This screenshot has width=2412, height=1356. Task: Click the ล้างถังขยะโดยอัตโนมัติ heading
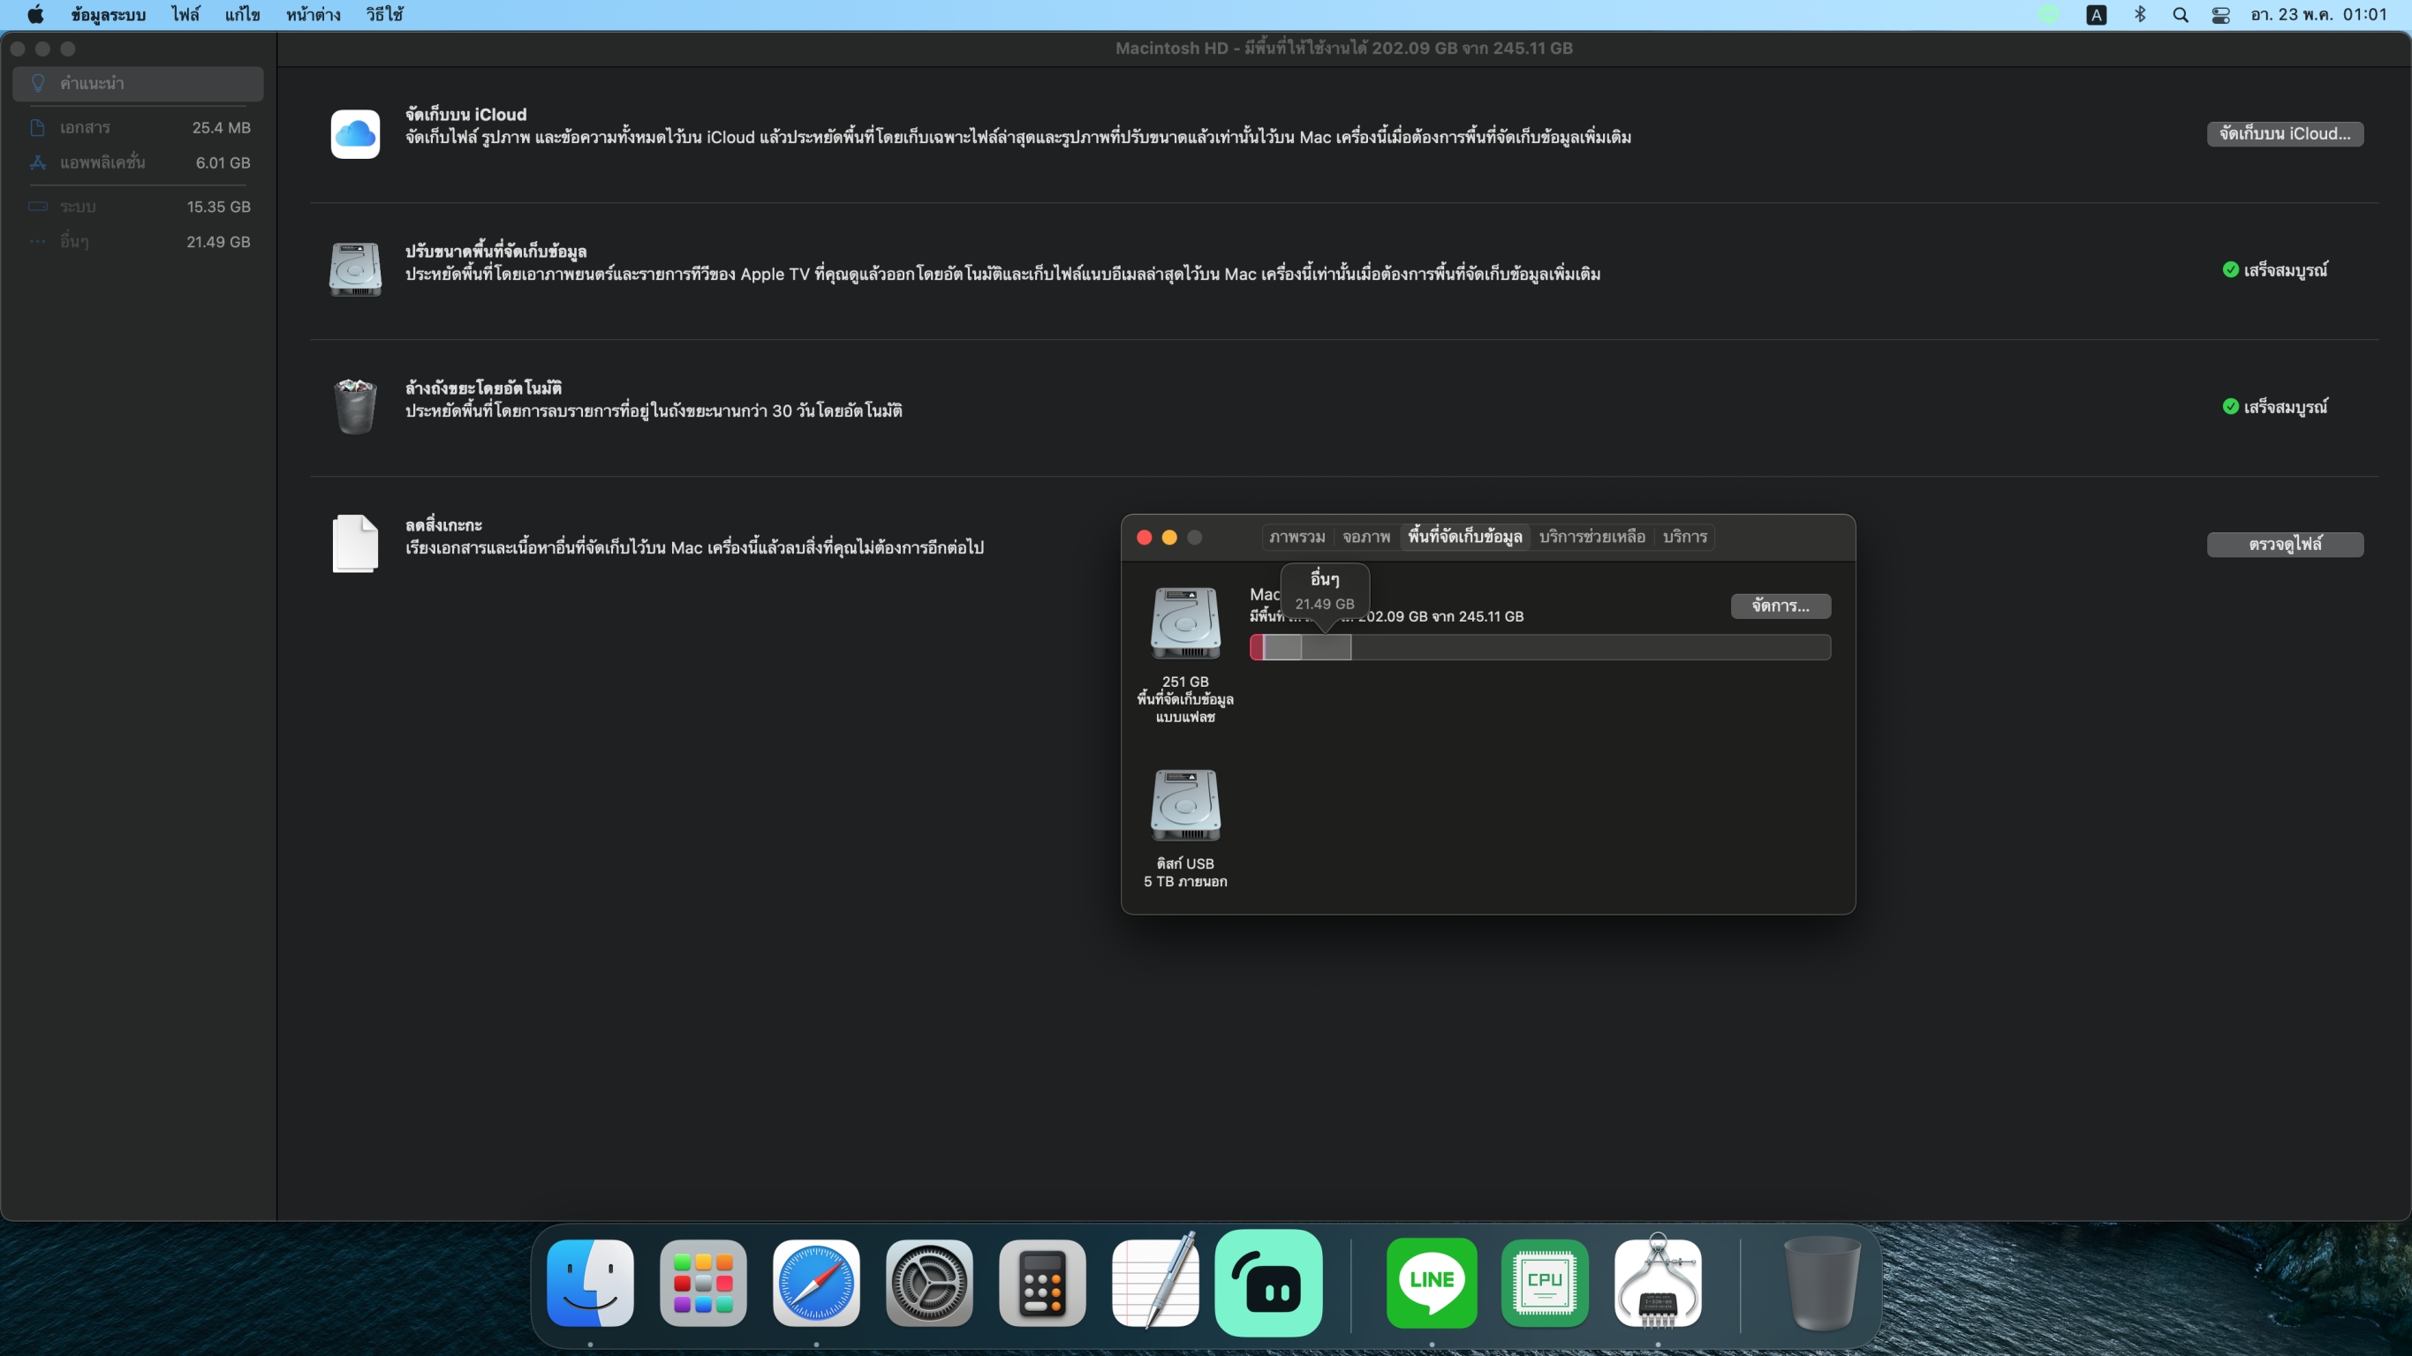click(x=483, y=388)
